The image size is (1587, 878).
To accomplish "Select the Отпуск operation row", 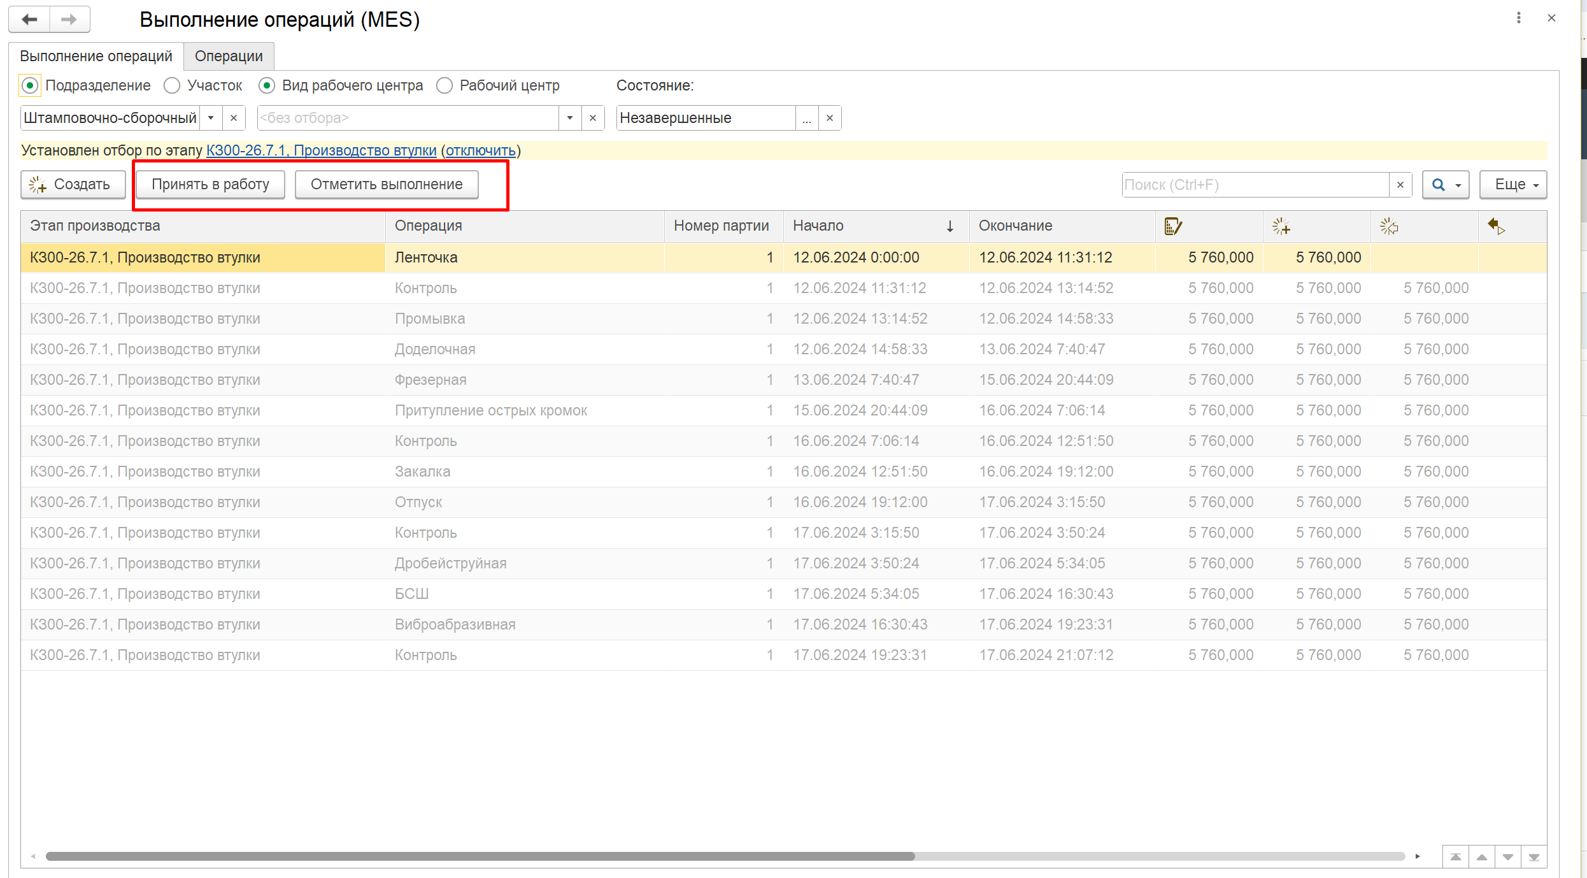I will click(x=784, y=502).
